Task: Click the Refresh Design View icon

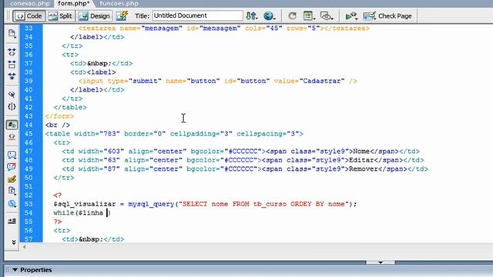Action: click(x=292, y=15)
